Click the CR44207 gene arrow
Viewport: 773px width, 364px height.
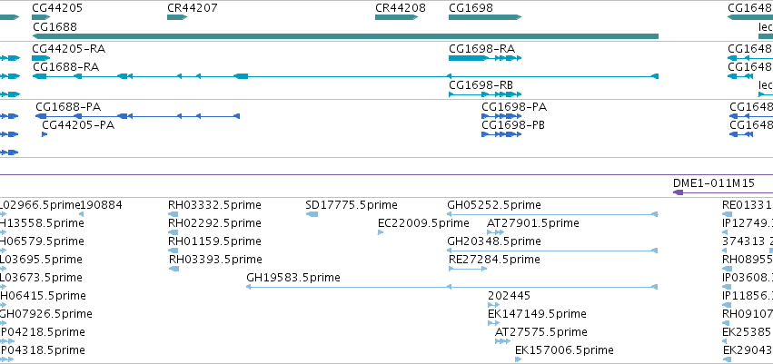click(177, 17)
